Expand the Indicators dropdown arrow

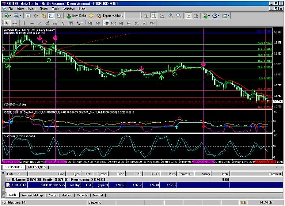point(209,16)
